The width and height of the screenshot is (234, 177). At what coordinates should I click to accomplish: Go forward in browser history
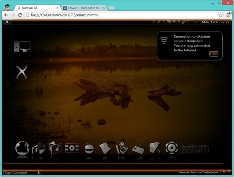click(x=13, y=15)
